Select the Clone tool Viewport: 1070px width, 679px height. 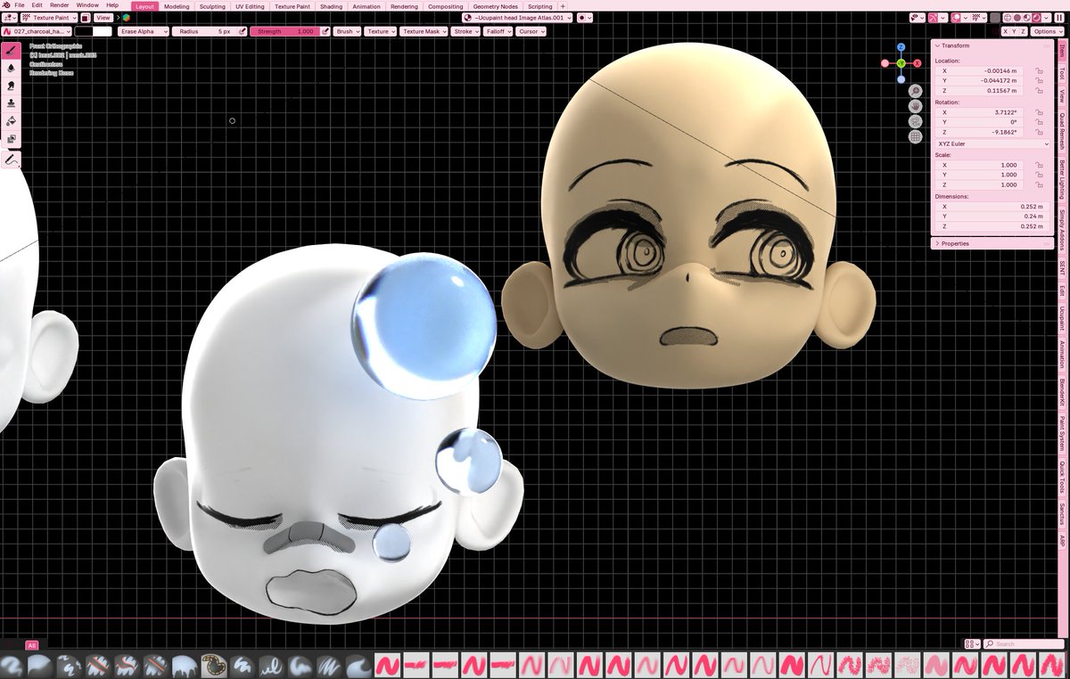coord(11,103)
